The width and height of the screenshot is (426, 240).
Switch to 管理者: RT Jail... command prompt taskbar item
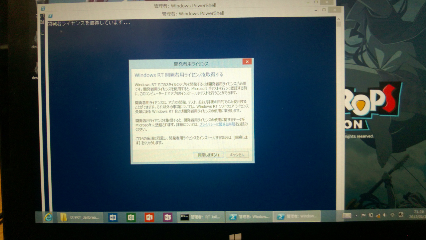point(201,217)
